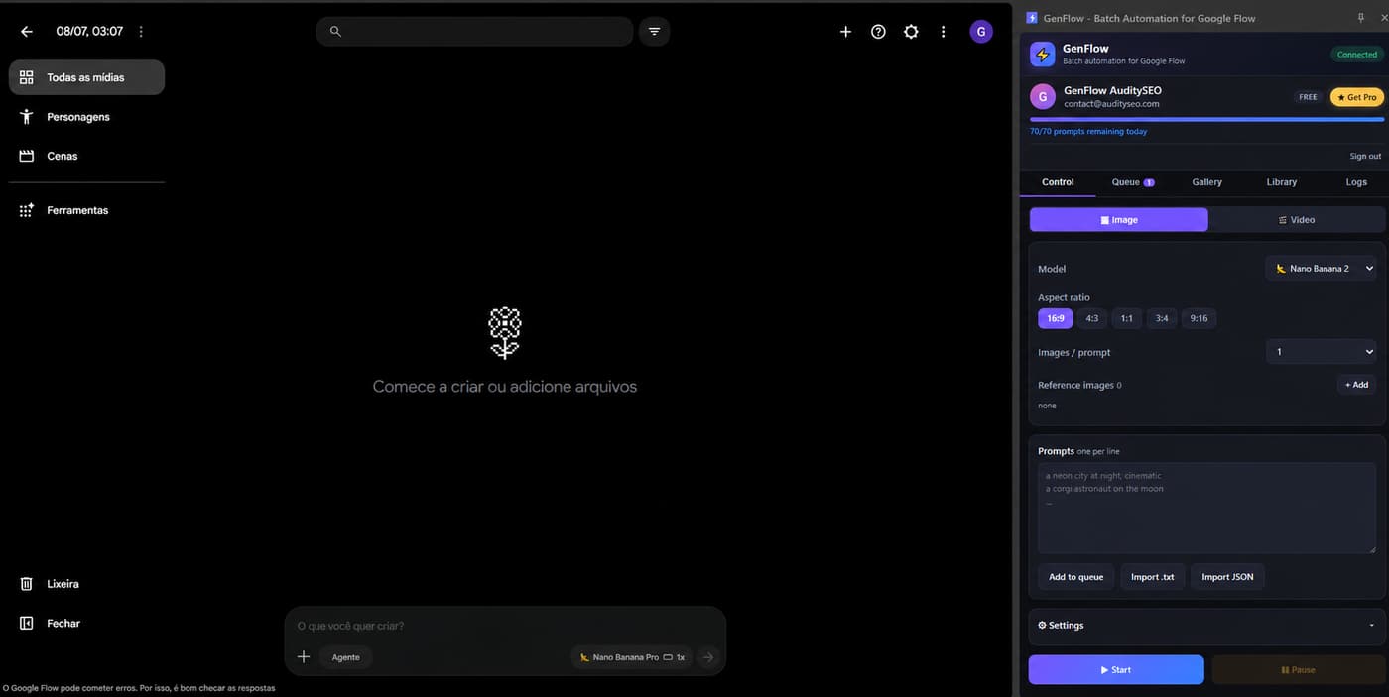Click the plus icon in the prompt box
The width and height of the screenshot is (1389, 697).
point(304,657)
